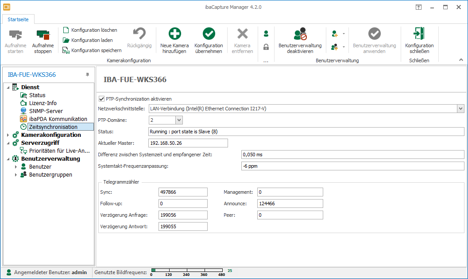
Task: Close configuration via Konfiguration schließen
Action: click(x=419, y=34)
